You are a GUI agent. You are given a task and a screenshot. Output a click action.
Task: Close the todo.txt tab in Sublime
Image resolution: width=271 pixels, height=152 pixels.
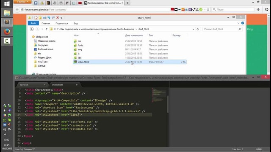(x=44, y=85)
